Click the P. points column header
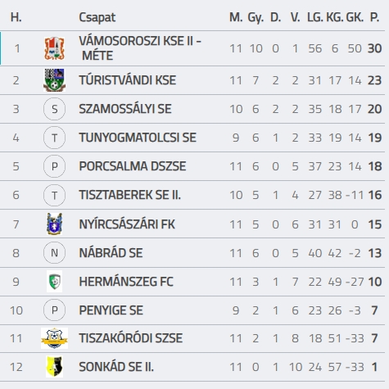This screenshot has width=389, height=389. coord(374,17)
